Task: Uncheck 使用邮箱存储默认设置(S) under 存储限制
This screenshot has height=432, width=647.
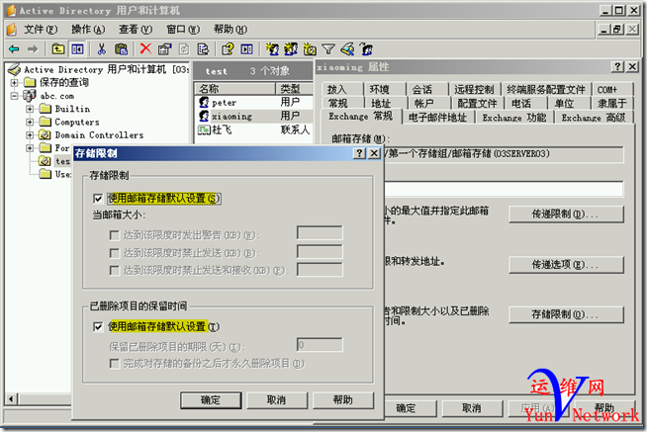Action: pos(98,199)
